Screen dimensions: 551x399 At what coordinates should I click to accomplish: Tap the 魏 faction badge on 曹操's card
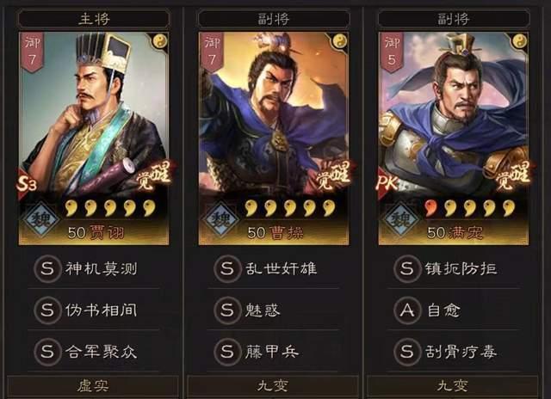[x=221, y=219]
